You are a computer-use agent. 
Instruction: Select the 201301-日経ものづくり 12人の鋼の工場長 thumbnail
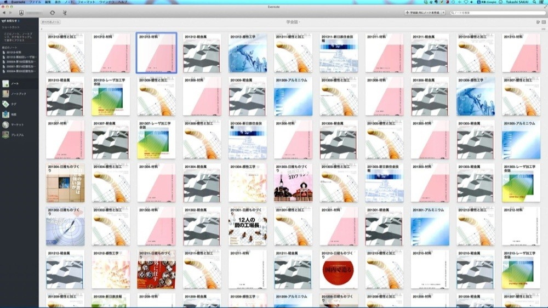(248, 226)
